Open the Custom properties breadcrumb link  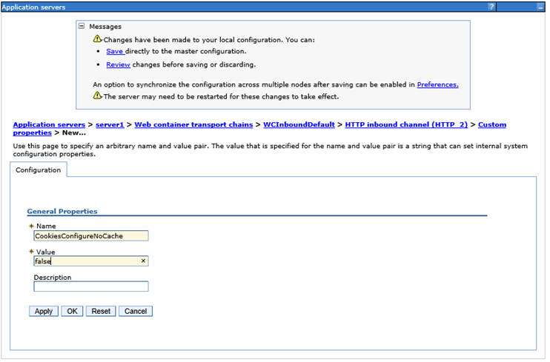click(492, 124)
